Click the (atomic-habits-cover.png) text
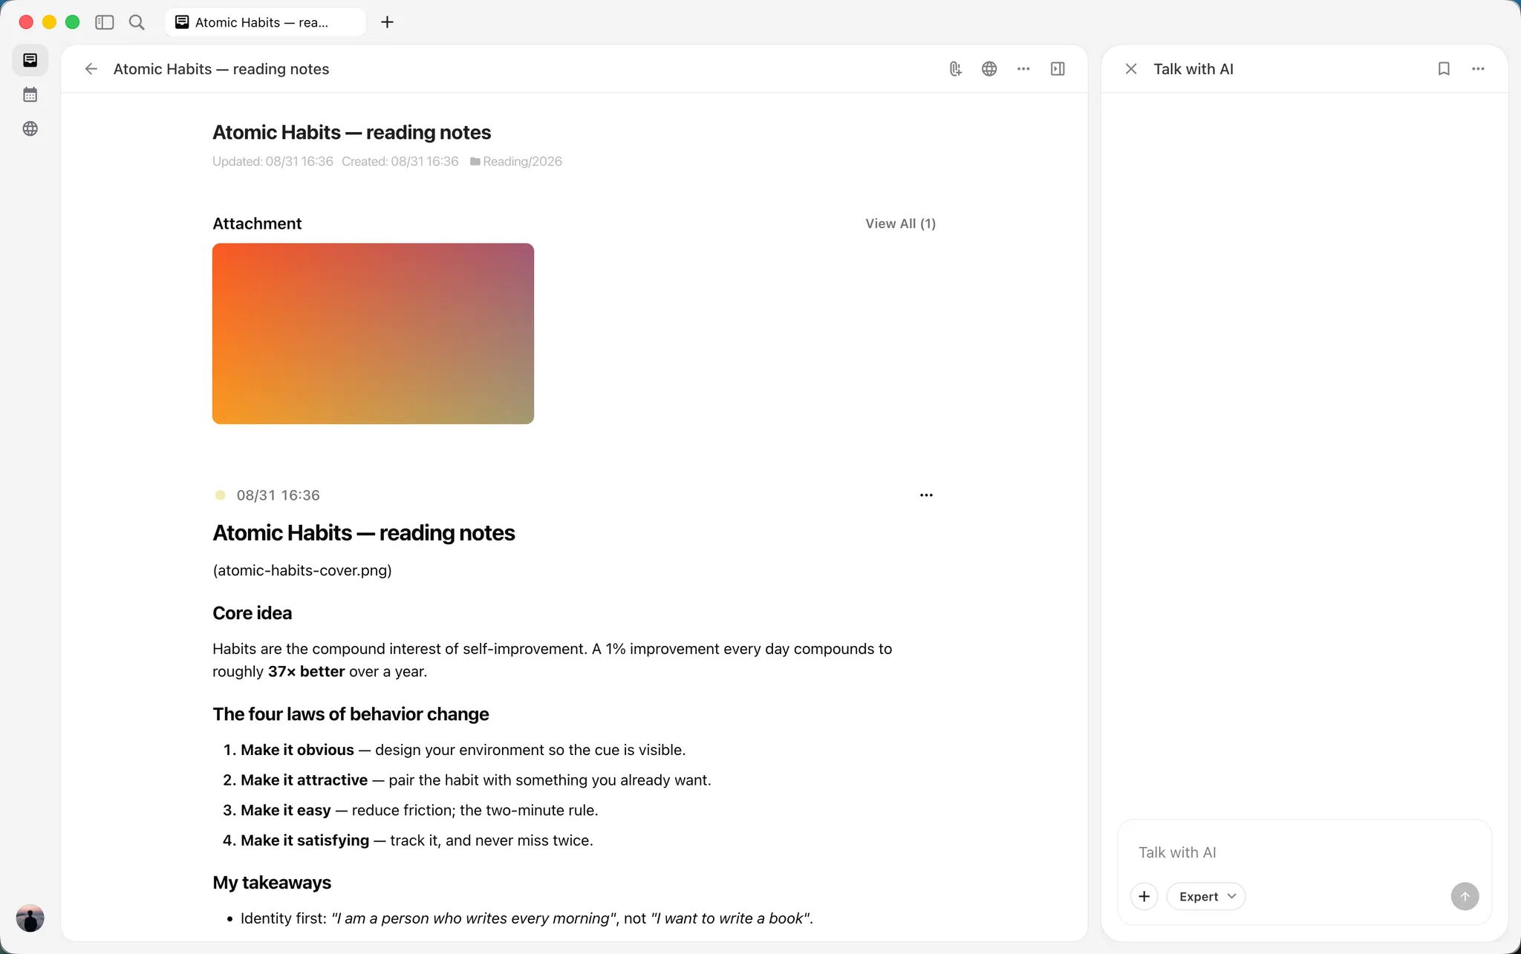Screen dimensions: 1521x954 [x=302, y=570]
